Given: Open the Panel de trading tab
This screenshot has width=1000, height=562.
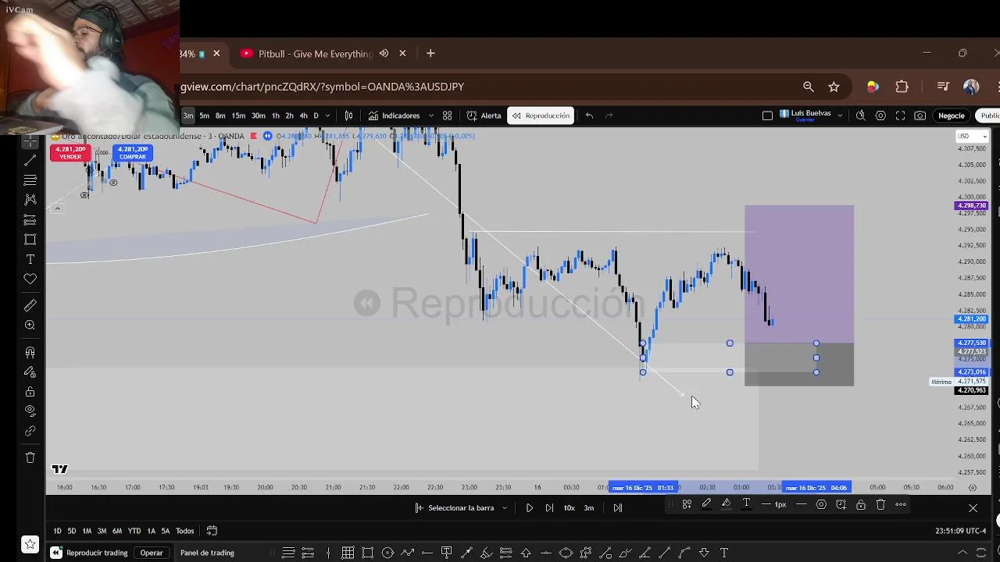Looking at the screenshot, I should [207, 553].
